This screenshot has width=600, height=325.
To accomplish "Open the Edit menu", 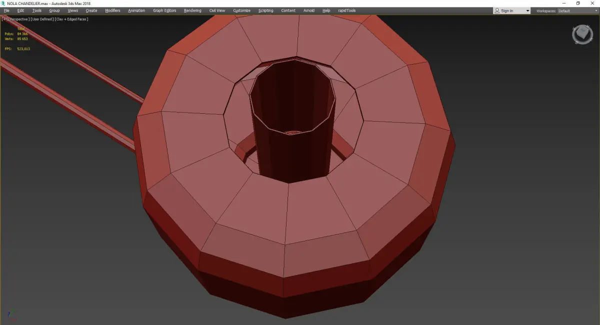I will (x=20, y=11).
